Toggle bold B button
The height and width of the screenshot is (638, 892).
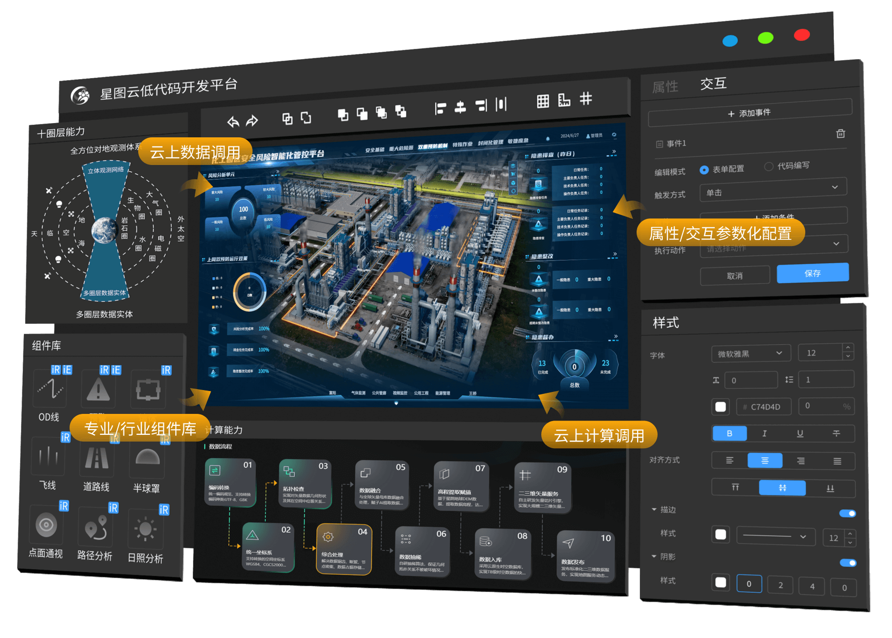click(x=730, y=433)
